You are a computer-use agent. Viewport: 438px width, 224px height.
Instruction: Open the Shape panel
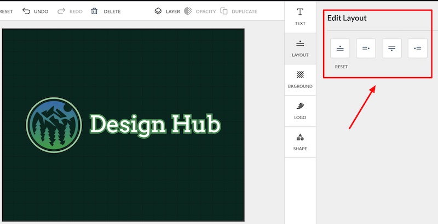(300, 142)
